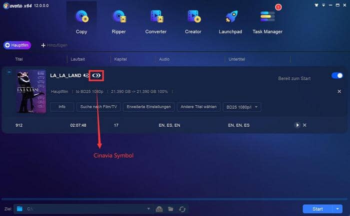This screenshot has height=216, width=350.
Task: Click the Untertitel value EN, EN, ES
Action: [238, 125]
